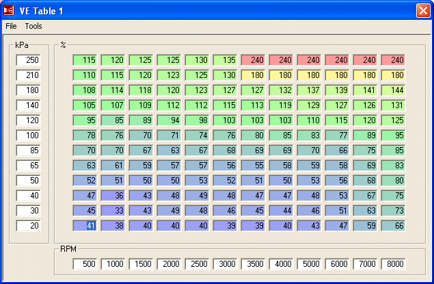434x284 pixels.
Task: Close the VE Table 1 window
Action: 423,10
